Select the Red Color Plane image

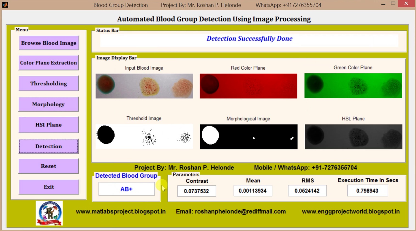248,85
